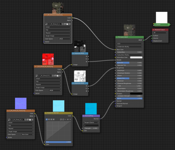Toggle fake user on C_M_Ghost_M_head image
This screenshot has height=150, width=175.
click(53, 76)
